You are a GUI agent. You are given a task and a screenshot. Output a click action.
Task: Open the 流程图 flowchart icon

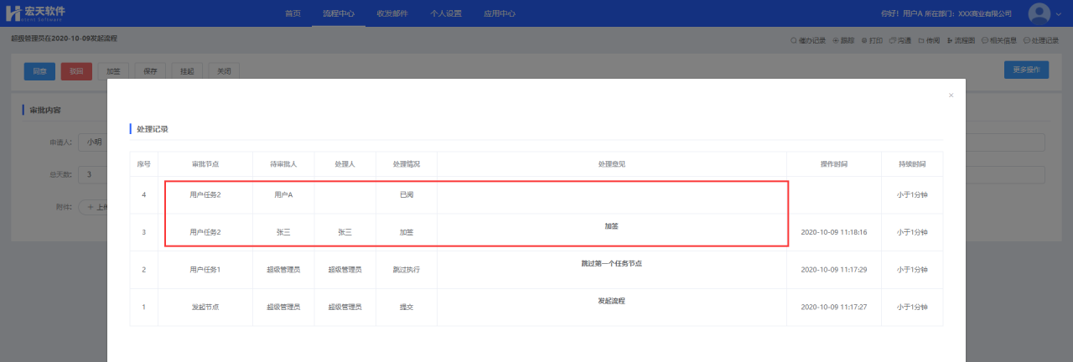(950, 40)
